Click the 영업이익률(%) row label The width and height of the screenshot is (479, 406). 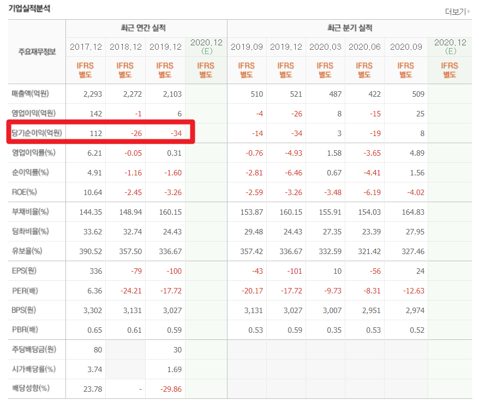(34, 152)
